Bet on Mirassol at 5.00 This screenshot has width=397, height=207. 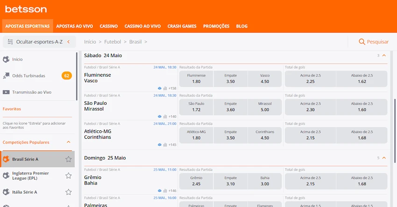click(265, 107)
